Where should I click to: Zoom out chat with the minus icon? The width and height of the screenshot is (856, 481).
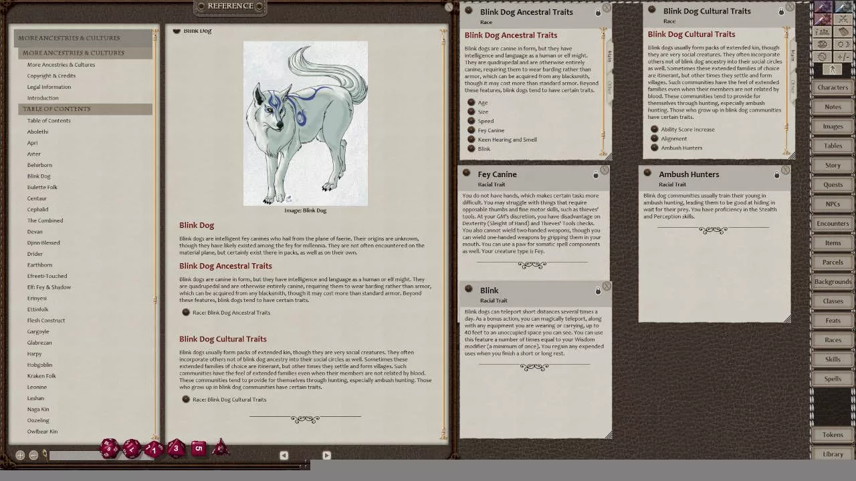point(33,455)
